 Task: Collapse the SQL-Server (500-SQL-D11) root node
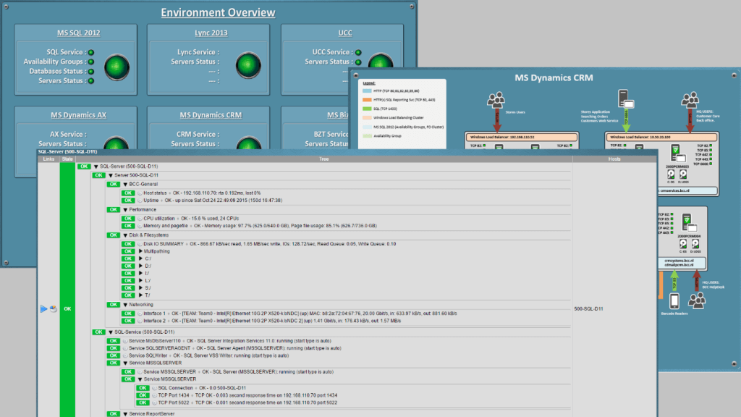coord(96,167)
